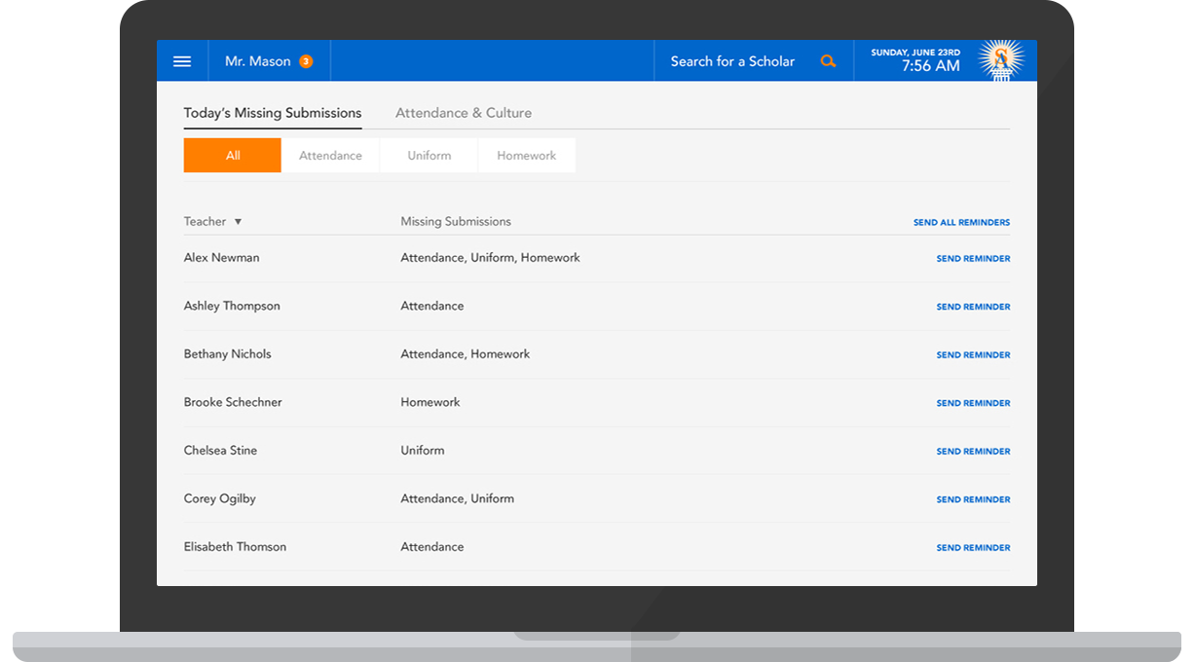1195x662 pixels.
Task: Send reminder to Alex Newman
Action: pyautogui.click(x=973, y=259)
